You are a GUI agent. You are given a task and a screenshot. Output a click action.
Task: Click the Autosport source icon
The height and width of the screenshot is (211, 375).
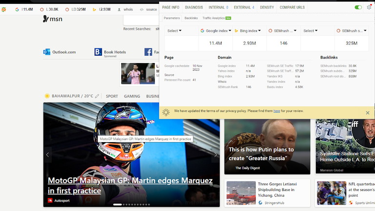click(x=50, y=200)
